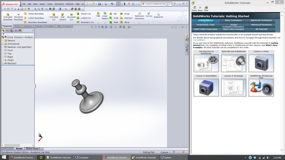Open Reference Geometry dropdown arrow
Image resolution: width=285 pixels, height=160 pixels.
[140, 23]
